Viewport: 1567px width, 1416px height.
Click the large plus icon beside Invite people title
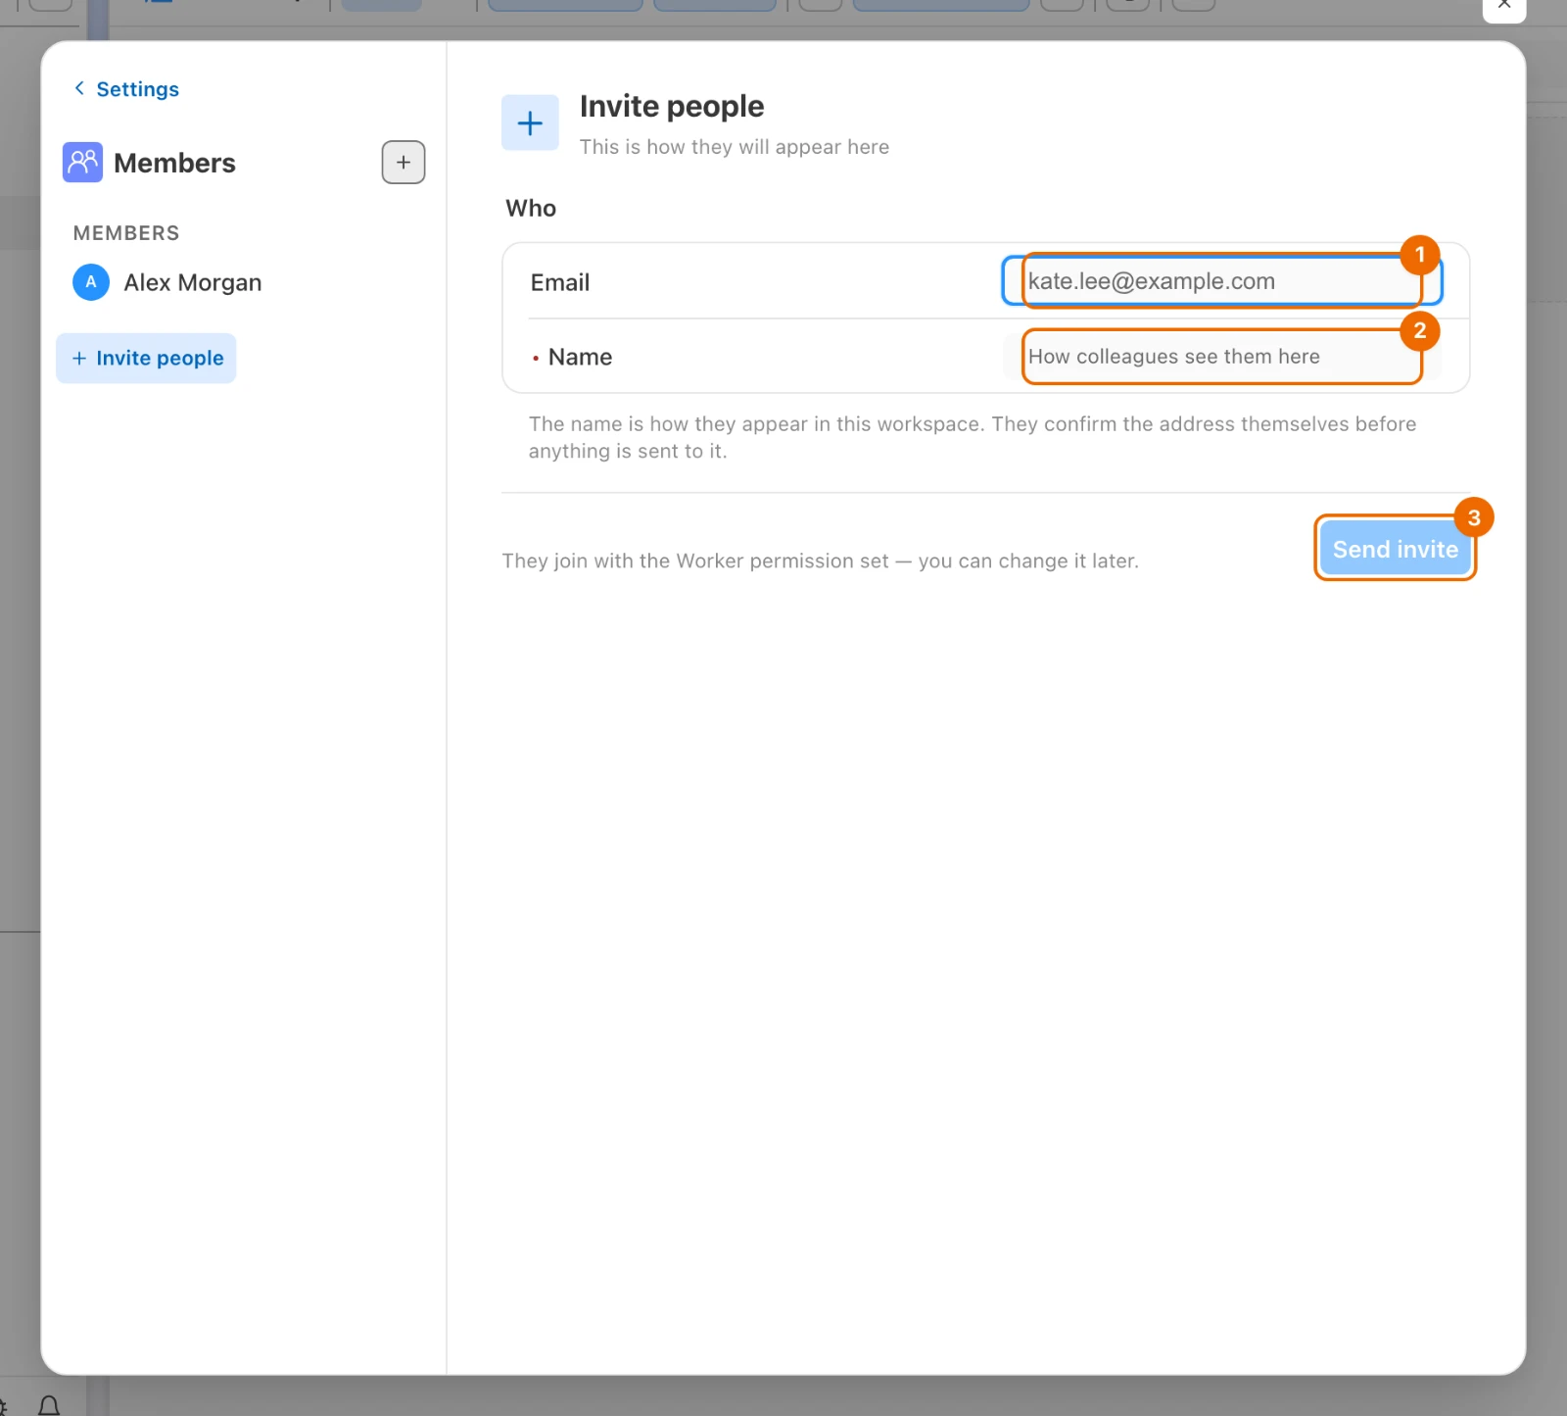(x=530, y=123)
